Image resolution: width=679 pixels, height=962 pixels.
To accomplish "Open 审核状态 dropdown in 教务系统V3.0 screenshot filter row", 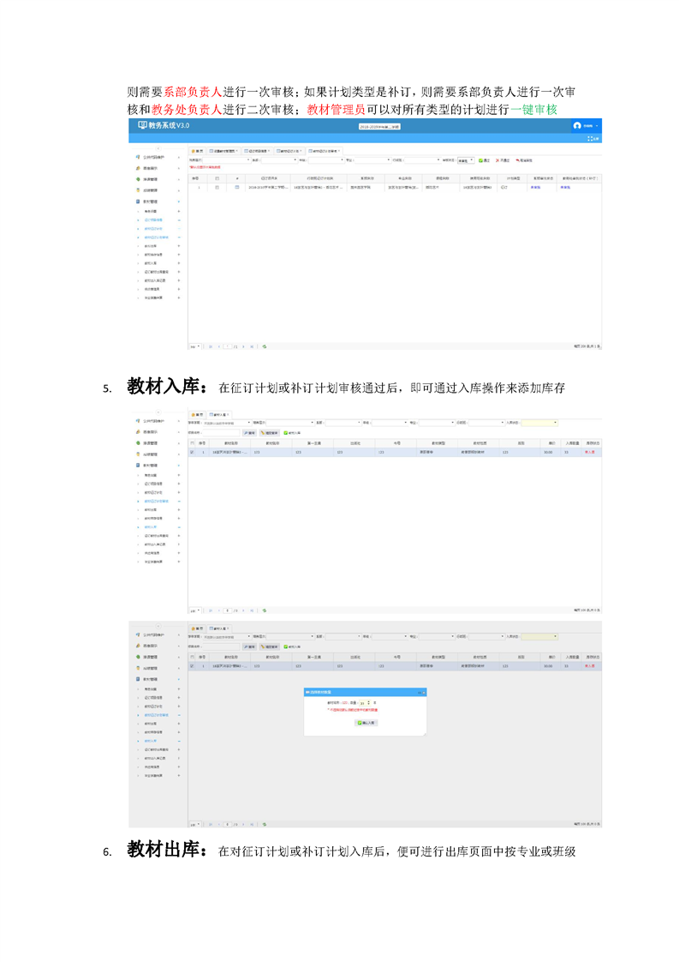I will [x=467, y=160].
